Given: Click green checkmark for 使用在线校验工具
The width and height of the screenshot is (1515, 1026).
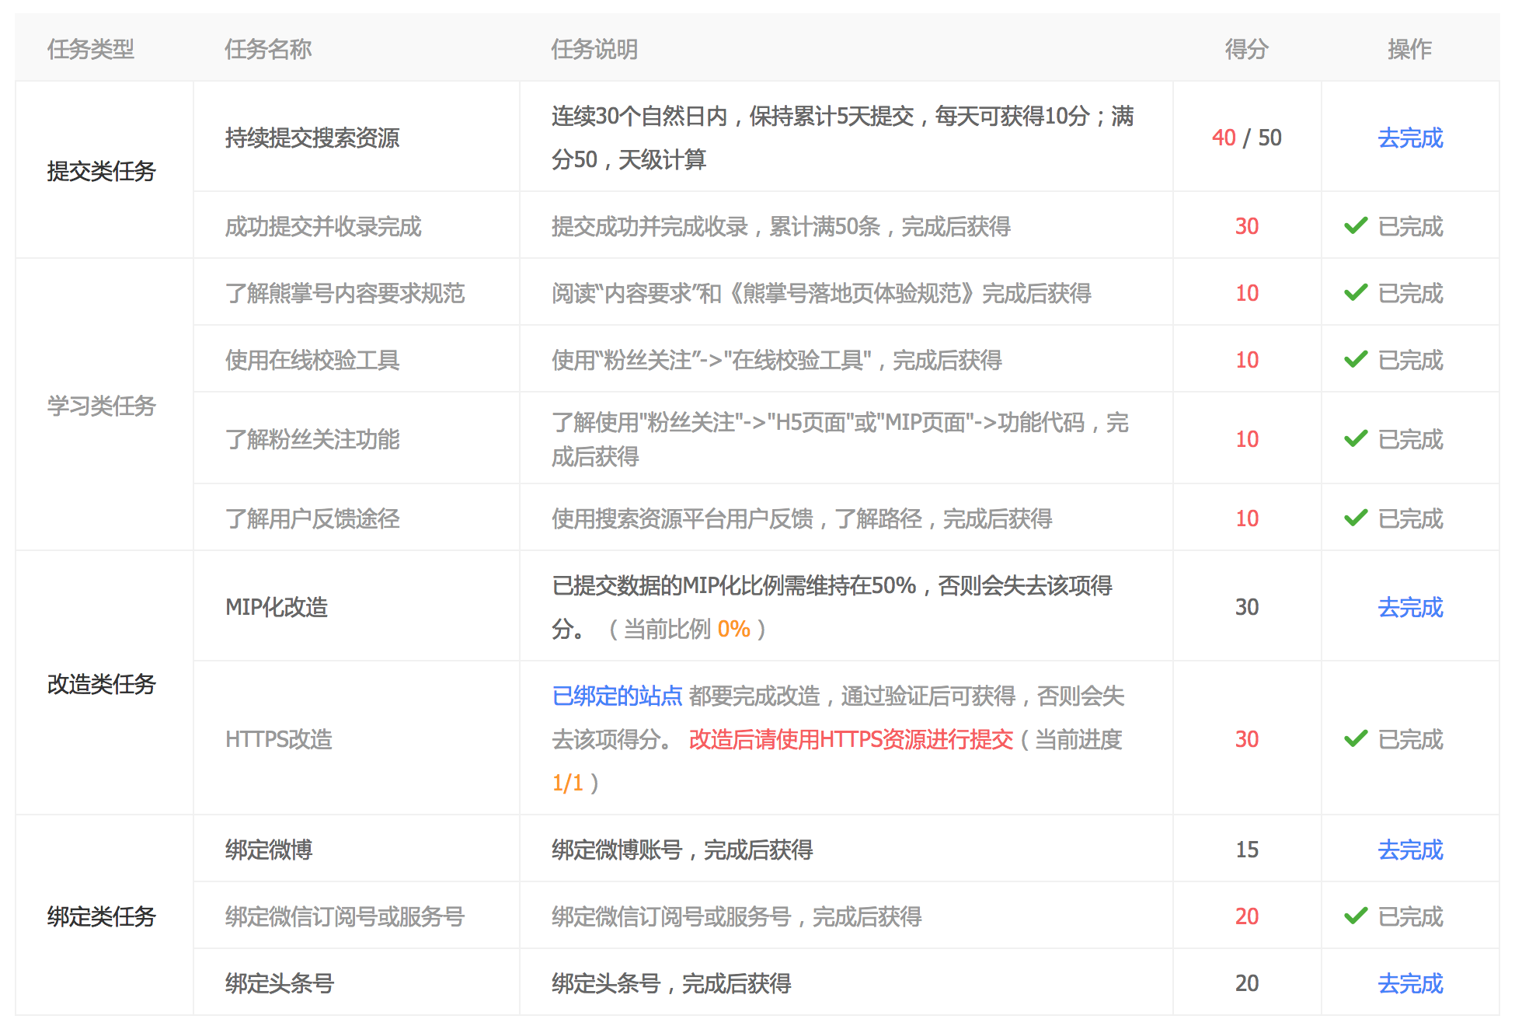Looking at the screenshot, I should pos(1356,360).
